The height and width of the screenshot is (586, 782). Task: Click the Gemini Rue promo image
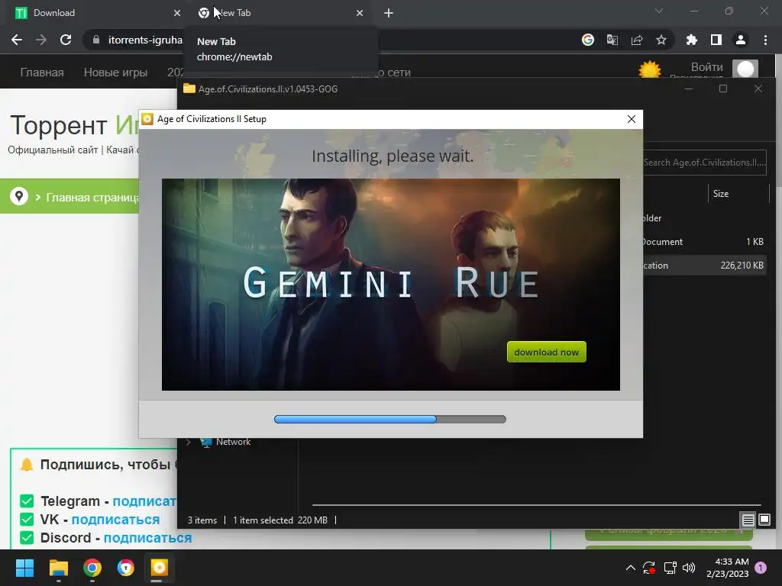(390, 284)
